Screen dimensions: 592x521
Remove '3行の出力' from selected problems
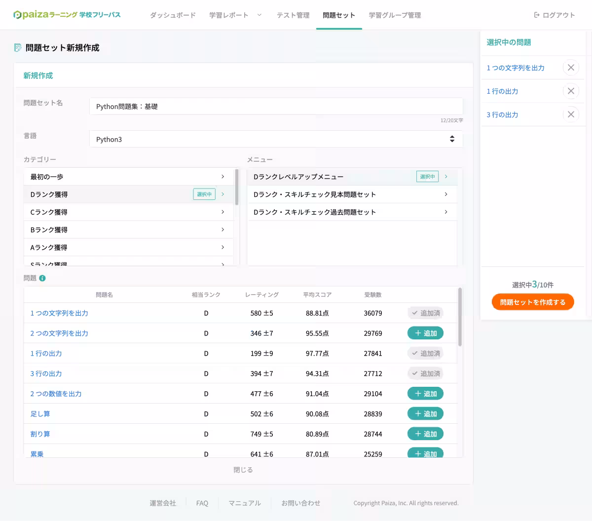(570, 114)
